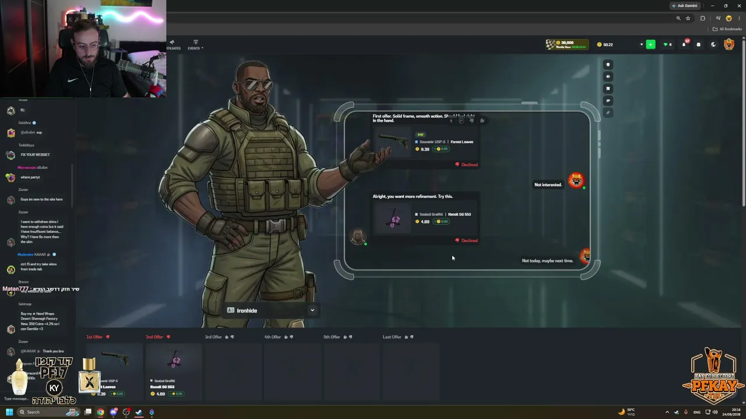Click the page vertical scrollbar
Screen dimensions: 746x419
[744, 122]
